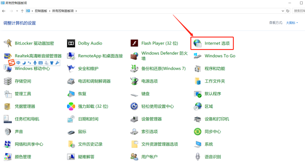The width and height of the screenshot is (305, 165).
Task: Open the 大图标 view mode dropdown
Action: [x=292, y=23]
